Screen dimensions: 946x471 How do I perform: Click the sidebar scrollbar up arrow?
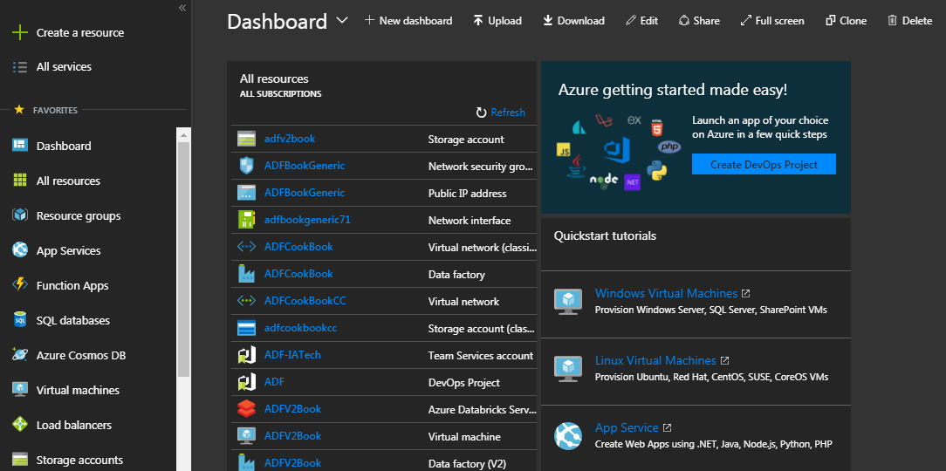[x=183, y=136]
